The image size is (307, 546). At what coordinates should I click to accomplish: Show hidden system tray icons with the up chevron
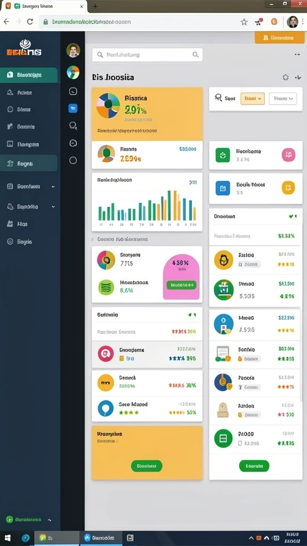point(251,537)
